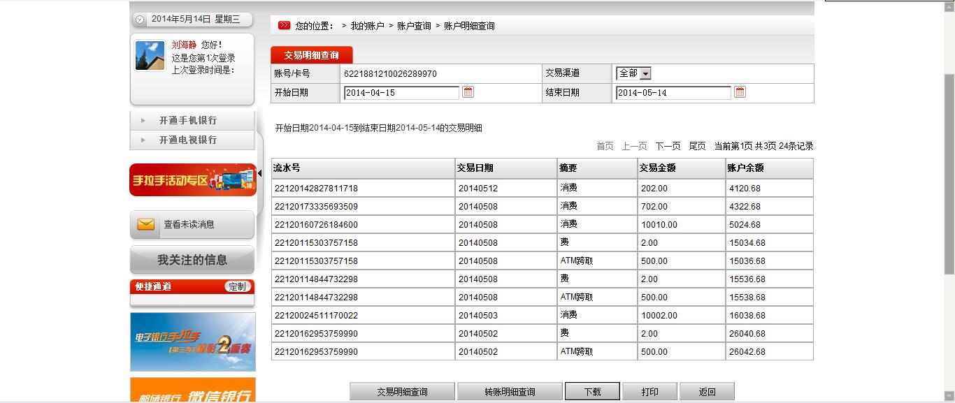Click the 下载 button
Viewport: 955px width, 403px height.
592,392
